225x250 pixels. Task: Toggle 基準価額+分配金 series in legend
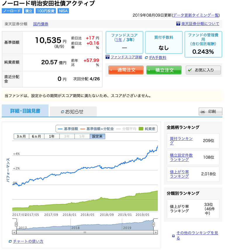97,129
